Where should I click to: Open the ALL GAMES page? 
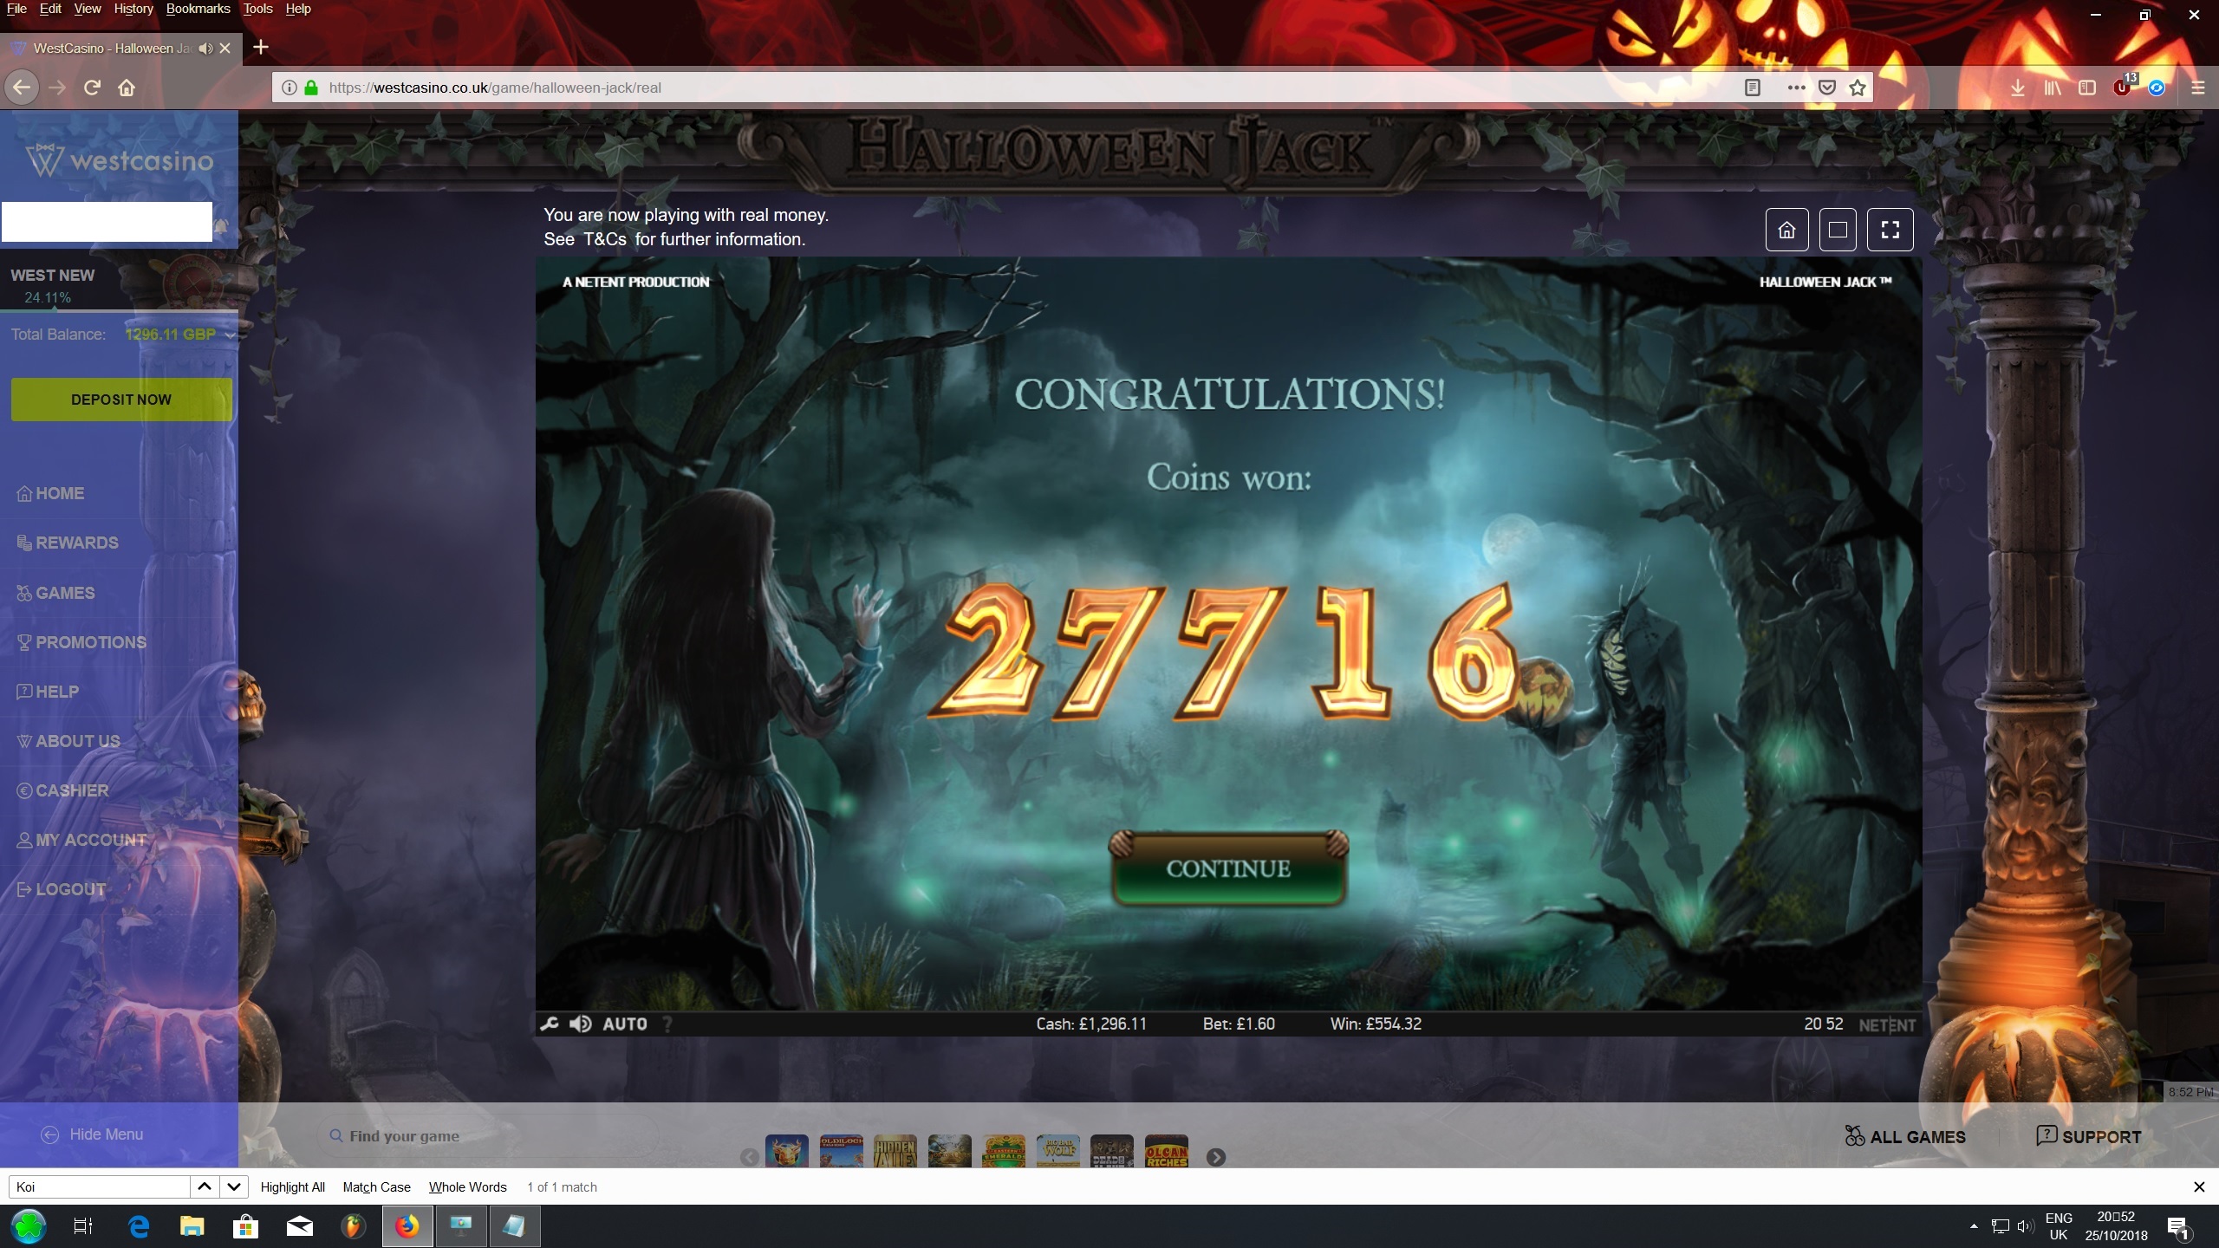point(1905,1136)
